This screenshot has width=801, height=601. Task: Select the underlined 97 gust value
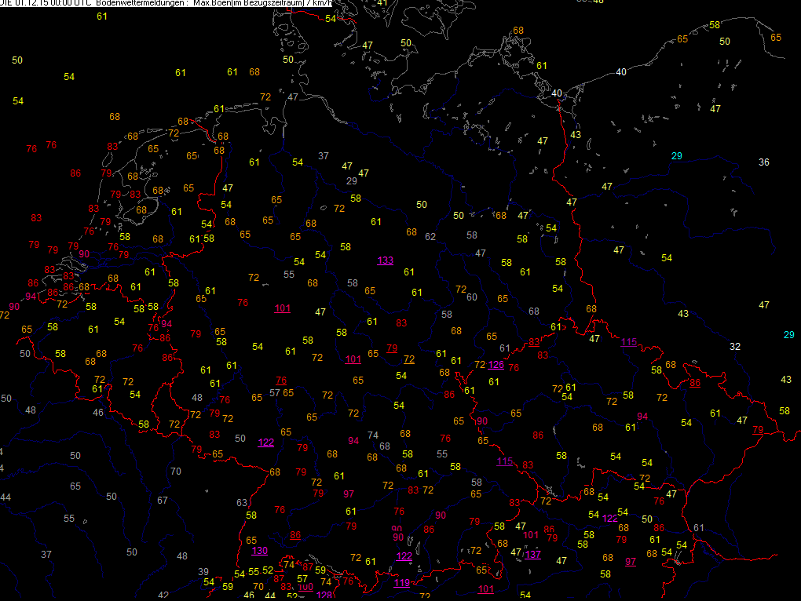631,561
